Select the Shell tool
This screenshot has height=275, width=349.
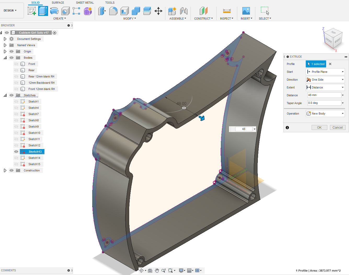click(x=125, y=11)
